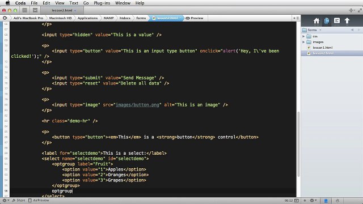Click the 'Send Message' value in code
Viewport: 363px width, 204px height.
coord(138,78)
